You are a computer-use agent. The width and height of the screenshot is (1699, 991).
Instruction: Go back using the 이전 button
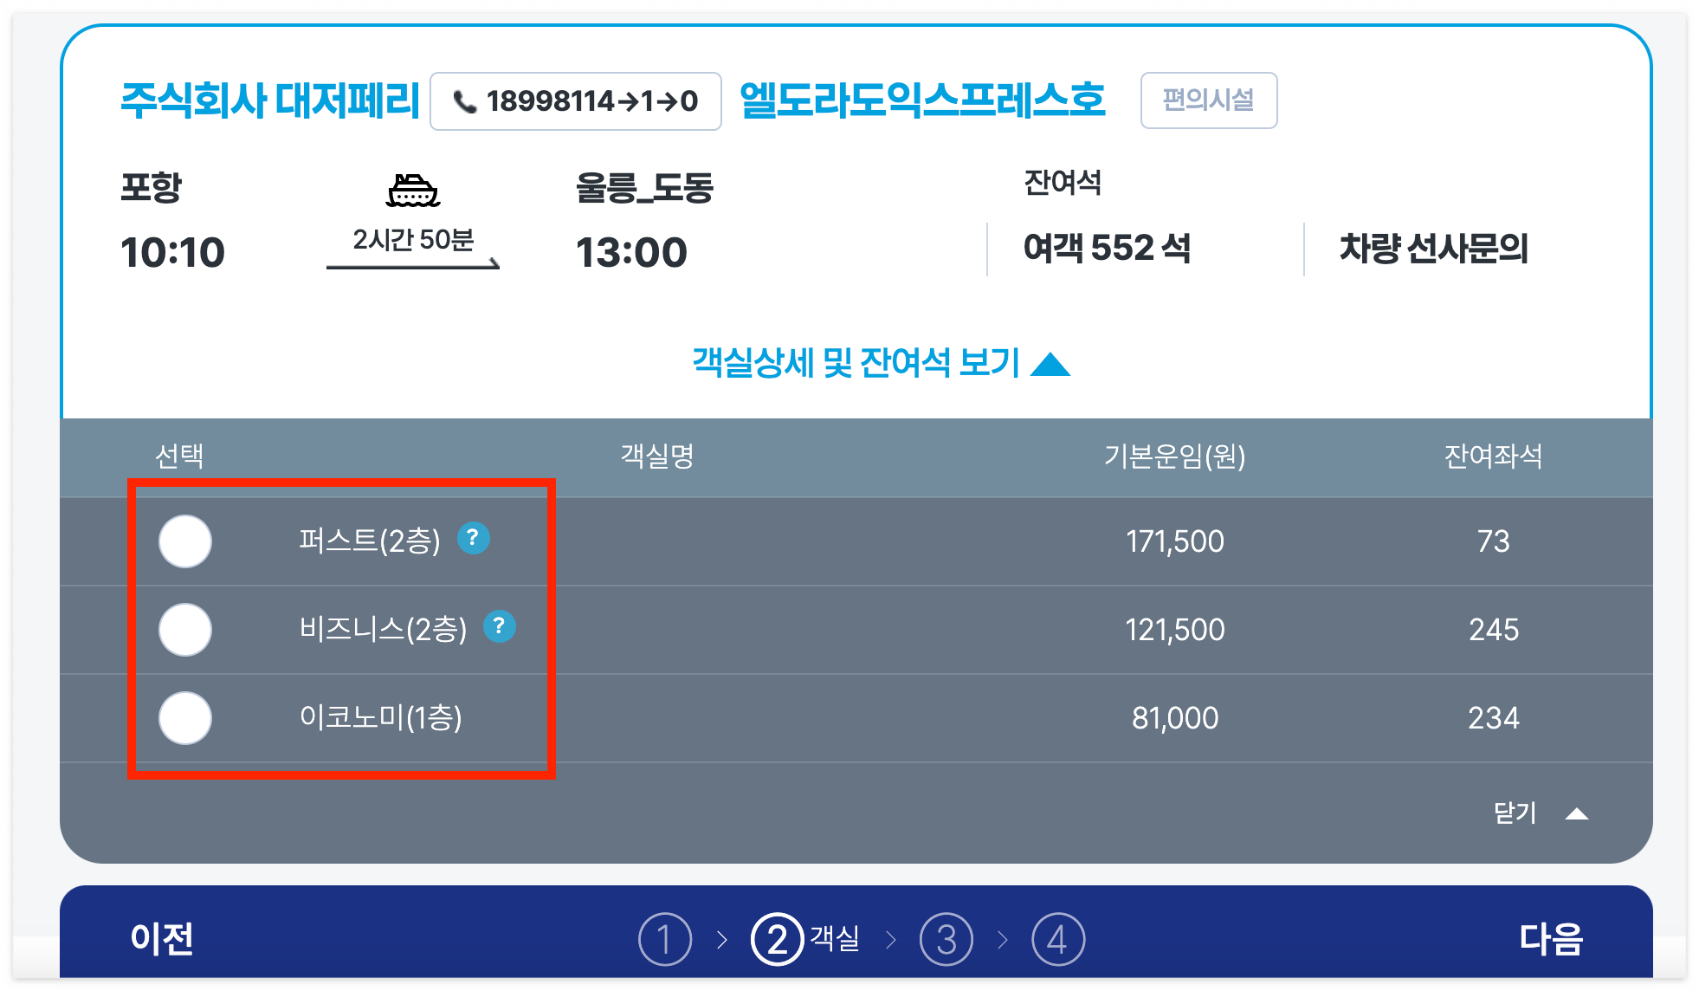click(163, 938)
